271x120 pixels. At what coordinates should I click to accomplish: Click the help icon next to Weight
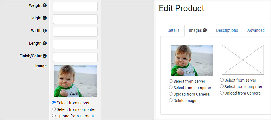45,5
